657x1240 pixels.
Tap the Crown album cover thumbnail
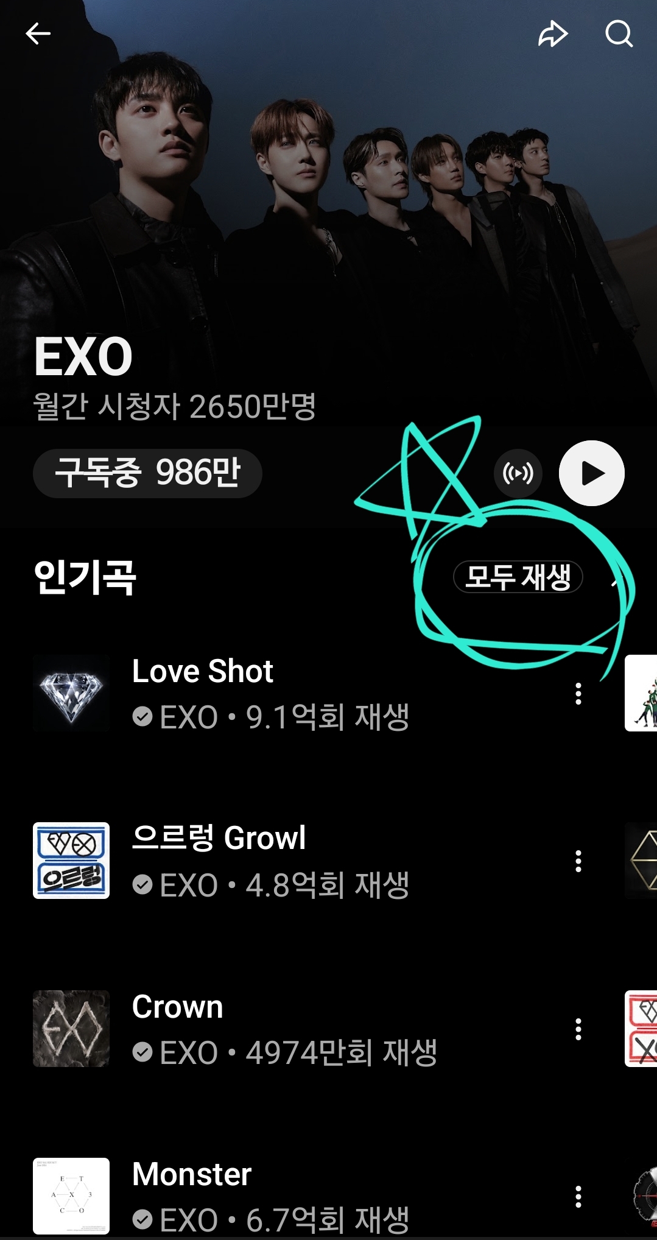[x=71, y=1029]
